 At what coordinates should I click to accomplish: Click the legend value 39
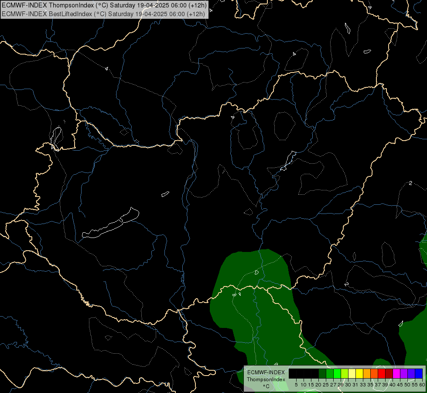point(385,385)
